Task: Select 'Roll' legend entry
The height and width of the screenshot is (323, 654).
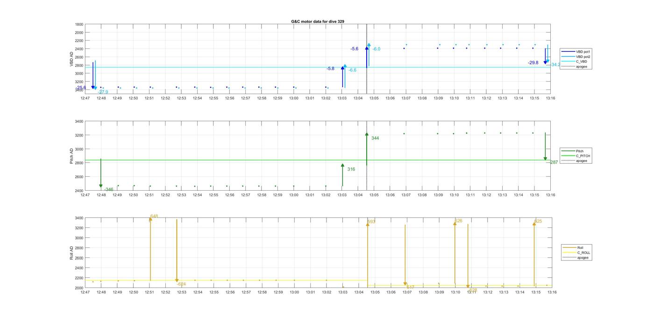Action: [x=574, y=247]
